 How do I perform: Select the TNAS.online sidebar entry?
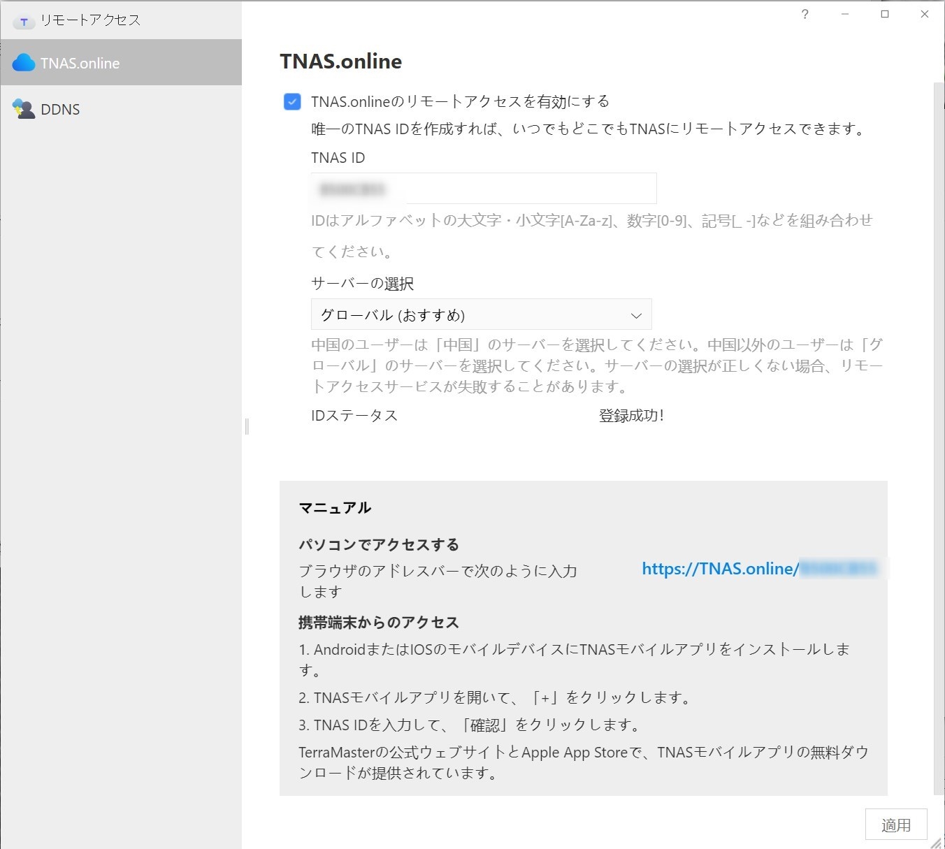click(x=121, y=63)
